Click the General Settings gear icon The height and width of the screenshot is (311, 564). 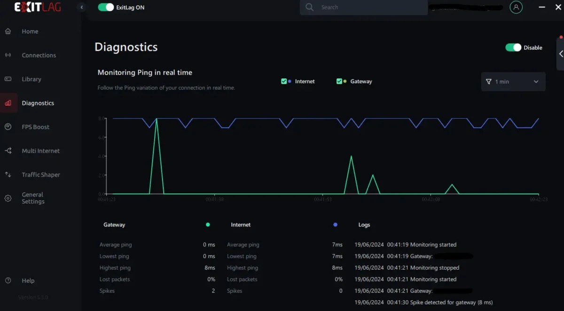(x=8, y=198)
